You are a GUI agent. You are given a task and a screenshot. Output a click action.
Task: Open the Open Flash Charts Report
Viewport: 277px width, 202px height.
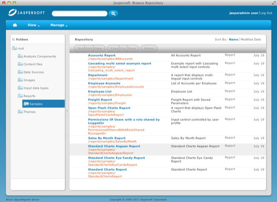pos(109,108)
